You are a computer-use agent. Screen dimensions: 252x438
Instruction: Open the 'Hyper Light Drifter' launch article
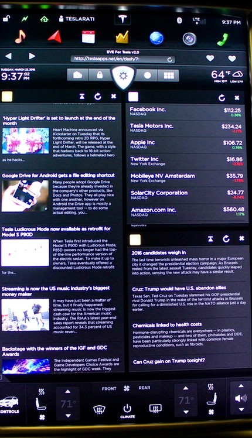click(59, 121)
